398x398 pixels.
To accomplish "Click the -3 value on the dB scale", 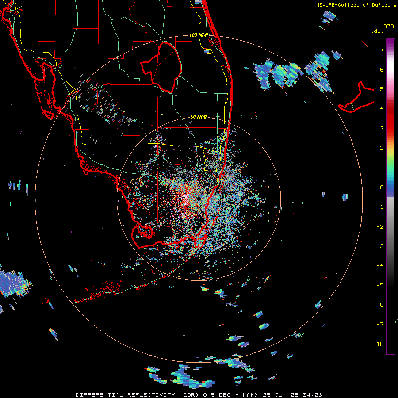I will click(x=380, y=246).
